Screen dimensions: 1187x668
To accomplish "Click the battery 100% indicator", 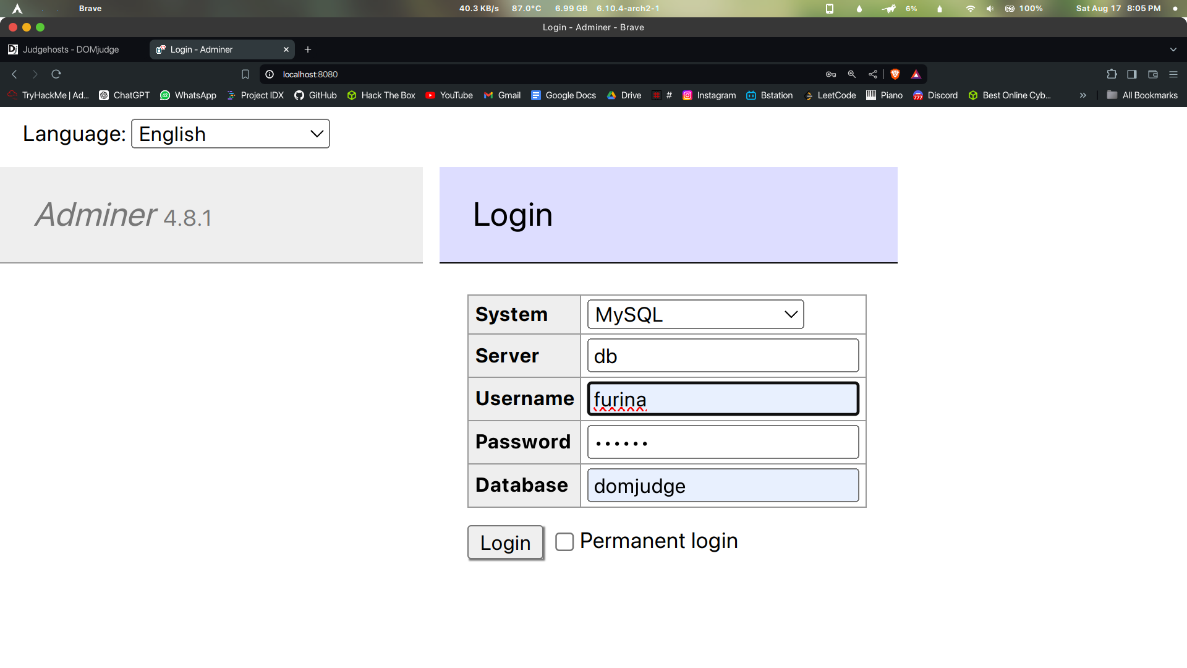I will (x=1024, y=9).
